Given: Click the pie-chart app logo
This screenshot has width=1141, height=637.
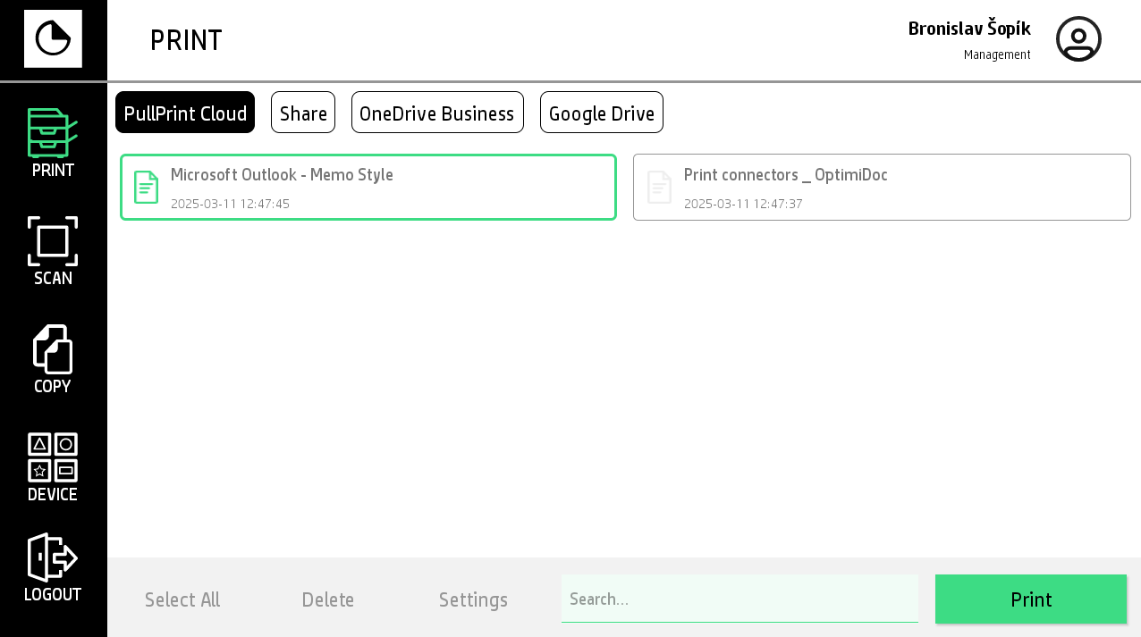Looking at the screenshot, I should [53, 39].
